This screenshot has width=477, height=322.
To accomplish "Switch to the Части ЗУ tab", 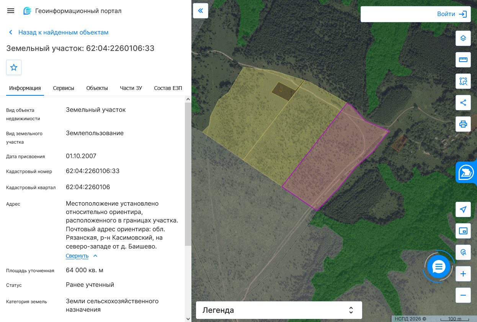I will pos(131,88).
